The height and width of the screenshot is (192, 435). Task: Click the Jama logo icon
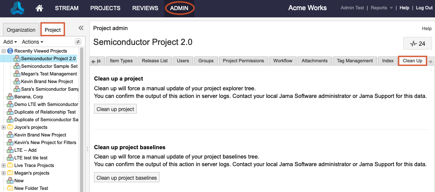[x=18, y=8]
